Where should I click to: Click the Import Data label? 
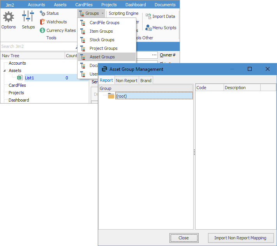(x=164, y=16)
